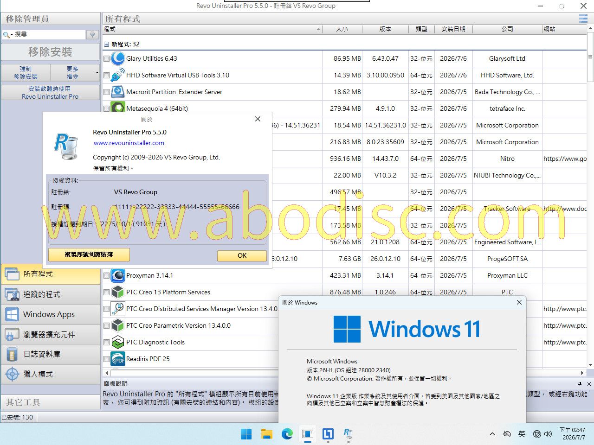Click 複製序號到剪貼簿 in the About dialog
This screenshot has height=445, width=594.
pos(89,254)
